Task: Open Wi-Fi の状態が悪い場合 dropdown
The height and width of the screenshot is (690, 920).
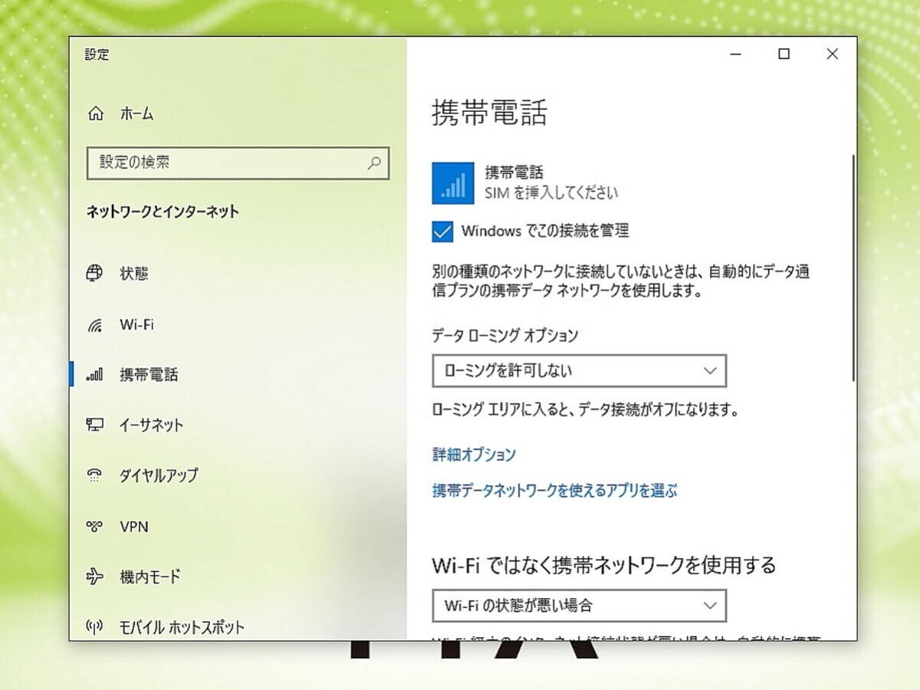Action: click(x=579, y=606)
